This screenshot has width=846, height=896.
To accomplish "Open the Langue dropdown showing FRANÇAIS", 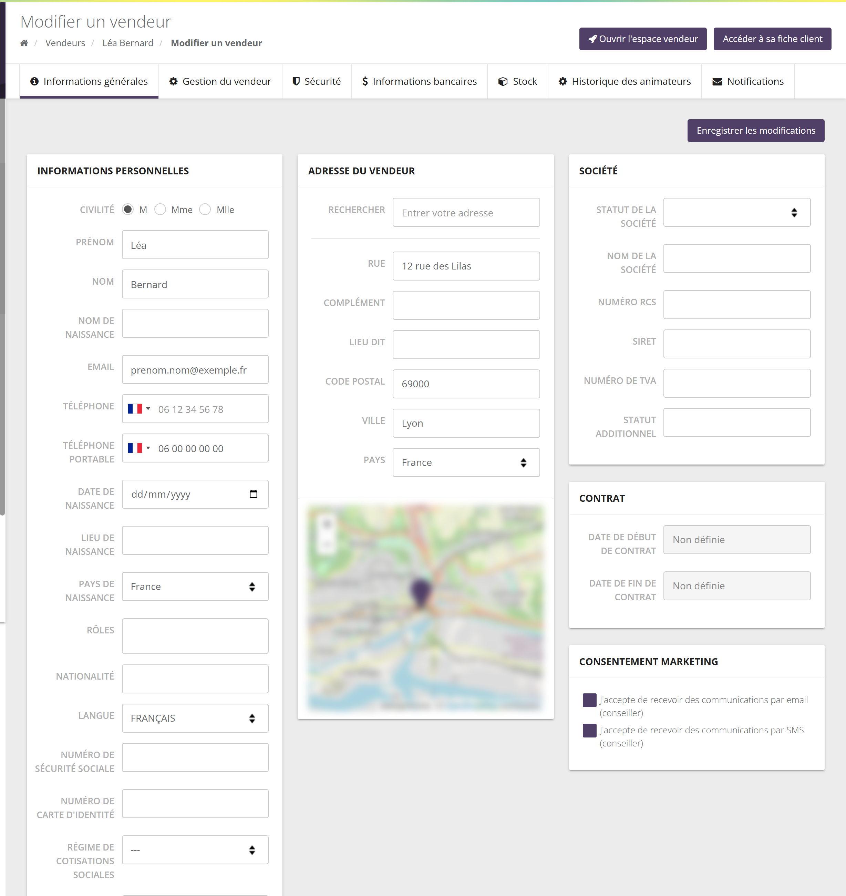I will [x=195, y=718].
